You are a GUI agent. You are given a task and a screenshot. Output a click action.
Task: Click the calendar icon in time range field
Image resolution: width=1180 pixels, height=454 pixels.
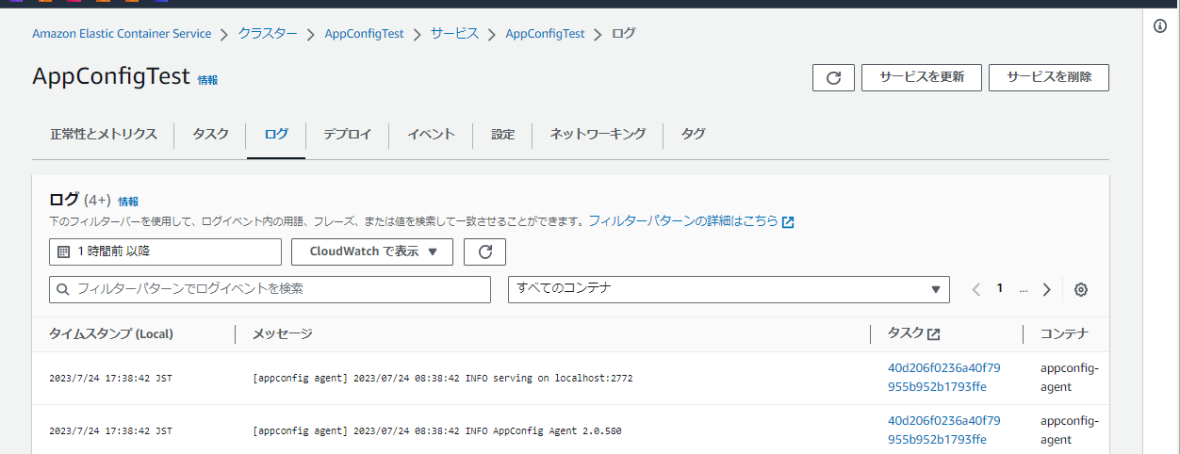pos(63,252)
